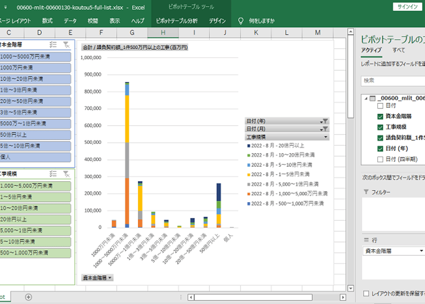Click the table icon beside _00600_mlit in field list
The height and width of the screenshot is (304, 425).
point(373,98)
